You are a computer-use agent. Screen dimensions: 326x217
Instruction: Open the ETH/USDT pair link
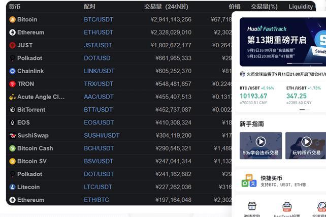99,33
